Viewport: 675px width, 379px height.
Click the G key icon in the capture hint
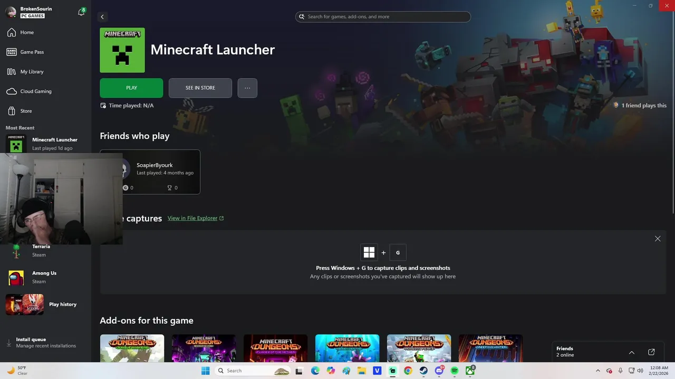click(398, 253)
